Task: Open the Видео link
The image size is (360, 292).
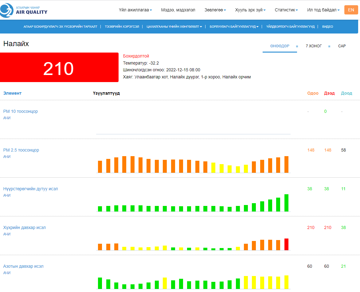Action: coord(327,27)
